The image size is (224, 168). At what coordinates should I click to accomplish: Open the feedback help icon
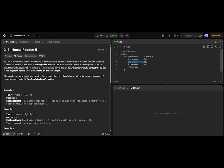pos(39,134)
